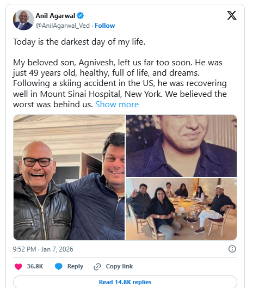265x288 pixels.
Task: Open Read 14.8K replies
Action: click(x=125, y=282)
